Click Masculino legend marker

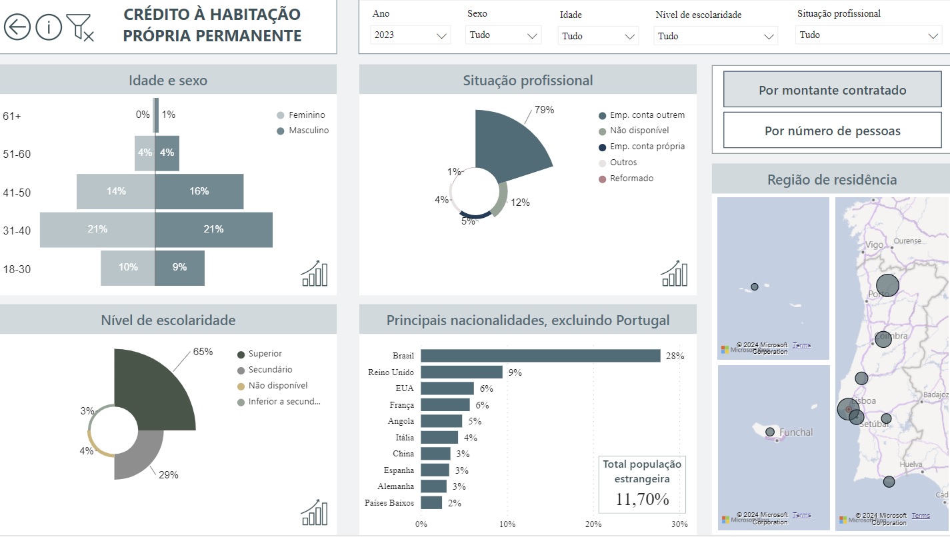click(x=281, y=131)
